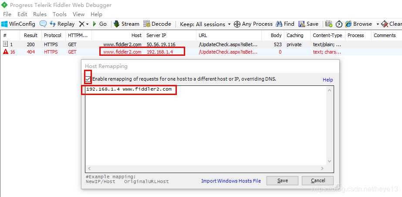Click the Go resume button
Image resolution: width=402 pixels, height=197 pixels.
tap(99, 24)
